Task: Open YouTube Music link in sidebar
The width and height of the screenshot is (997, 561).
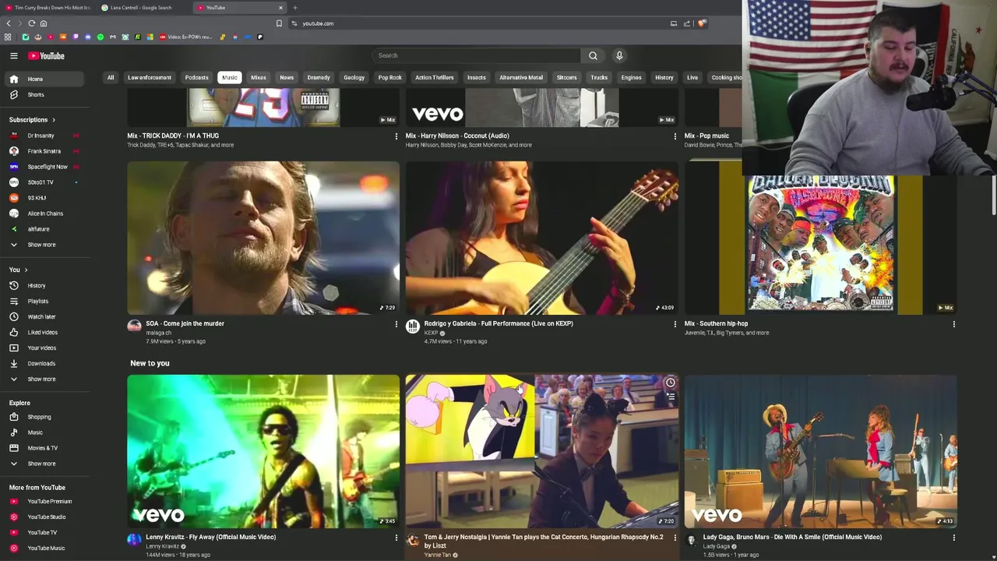Action: 46,549
